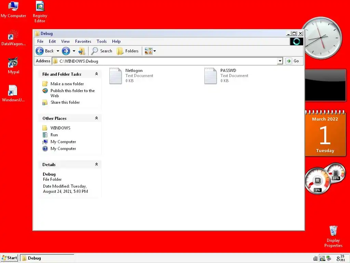The height and width of the screenshot is (263, 350).
Task: Click into the Address path field
Action: pos(165,61)
